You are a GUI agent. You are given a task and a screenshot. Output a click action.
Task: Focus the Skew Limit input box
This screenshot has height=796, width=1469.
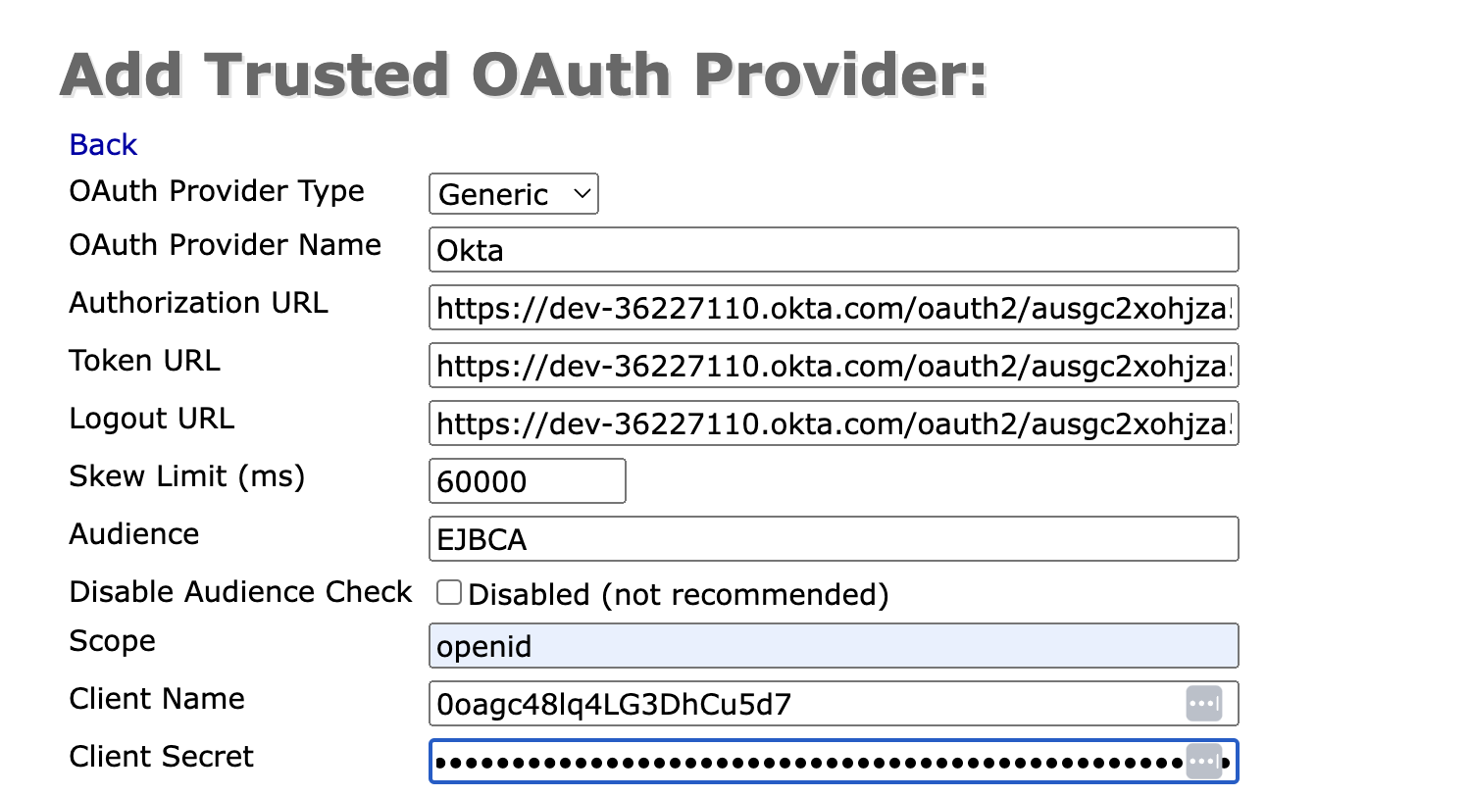528,481
